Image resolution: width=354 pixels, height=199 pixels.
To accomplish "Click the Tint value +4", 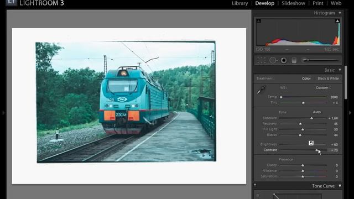I will (335, 103).
